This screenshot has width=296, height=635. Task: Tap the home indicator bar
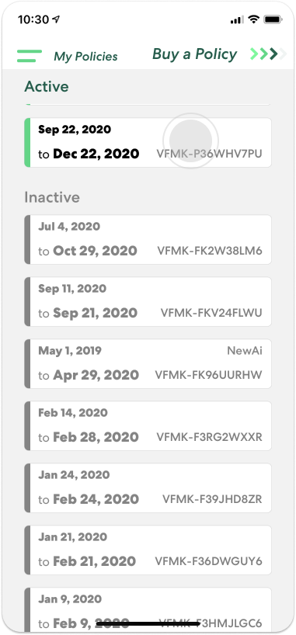(148, 624)
